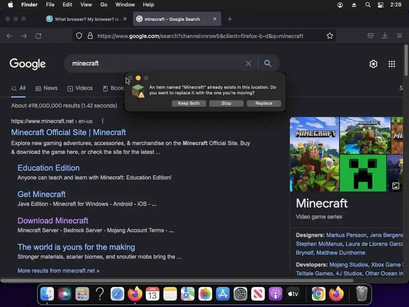Open the Window menu
Screen dimensions: 409x307
[x=125, y=5]
